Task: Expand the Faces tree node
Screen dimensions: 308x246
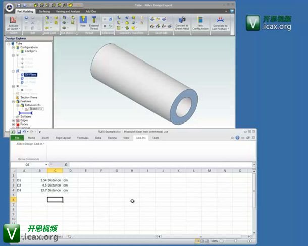Action: click(14, 124)
